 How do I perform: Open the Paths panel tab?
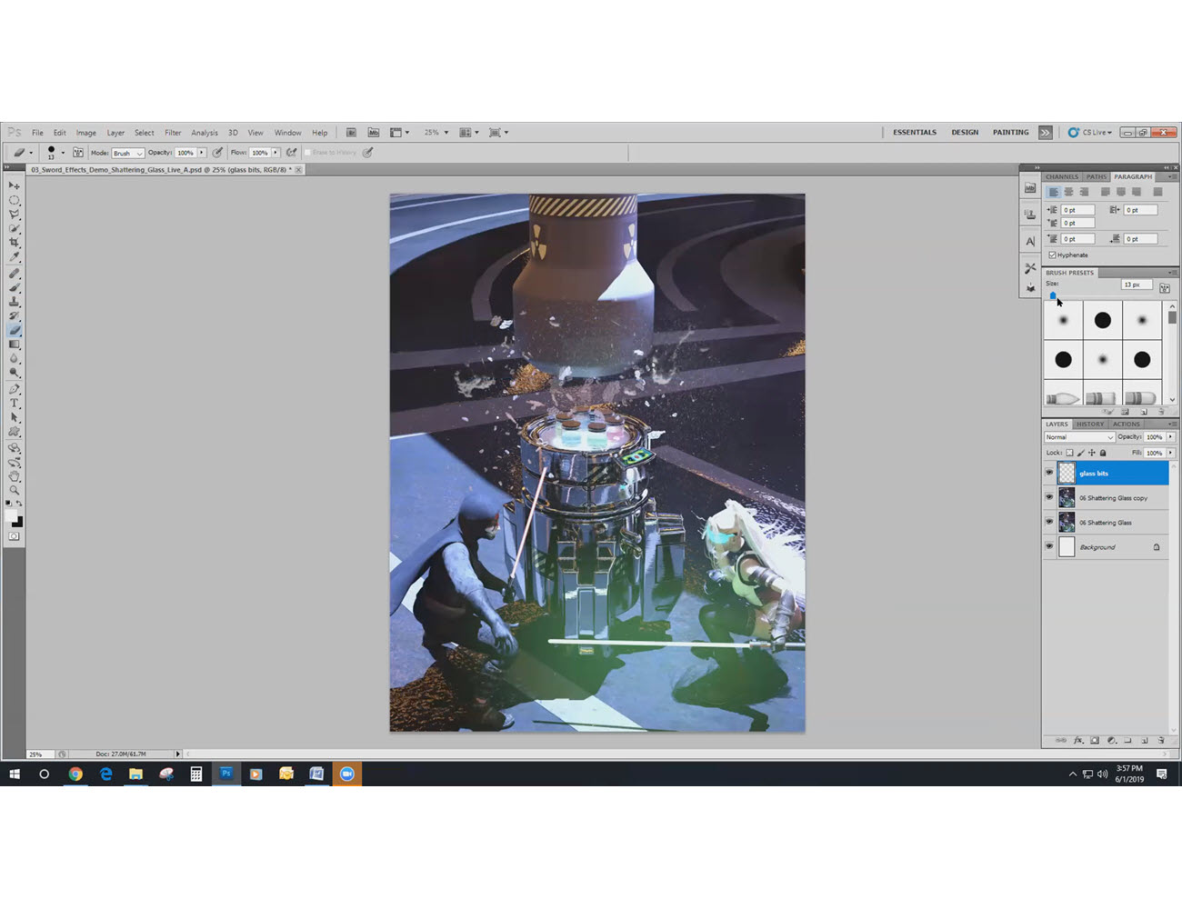1096,176
